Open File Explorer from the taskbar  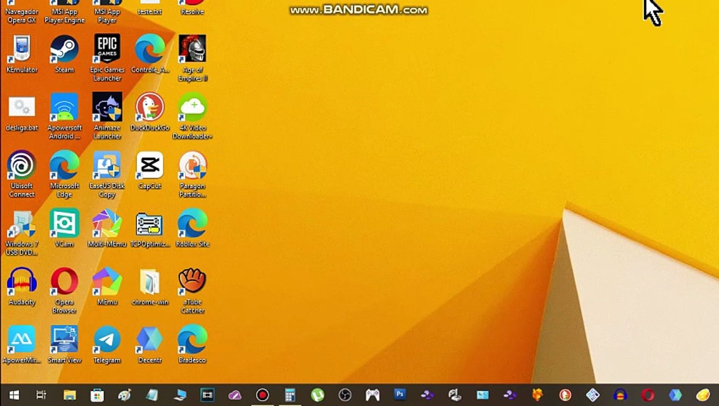(x=70, y=395)
